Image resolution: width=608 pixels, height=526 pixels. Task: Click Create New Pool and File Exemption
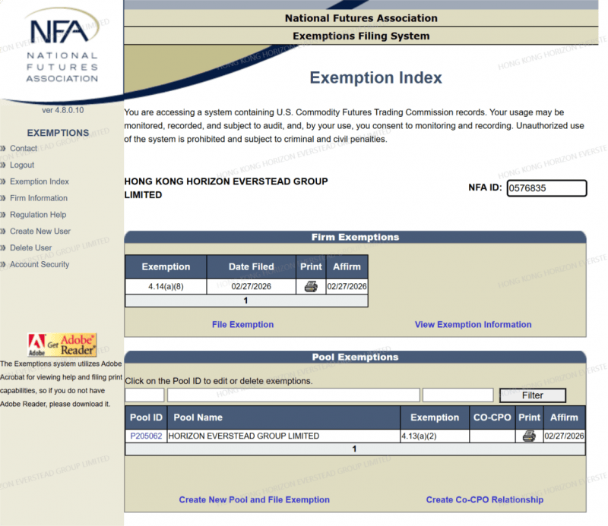(254, 500)
